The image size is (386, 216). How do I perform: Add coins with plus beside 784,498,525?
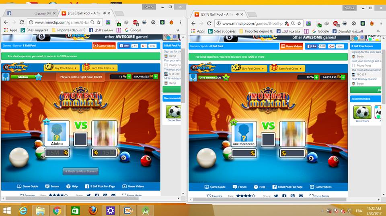coord(156,77)
